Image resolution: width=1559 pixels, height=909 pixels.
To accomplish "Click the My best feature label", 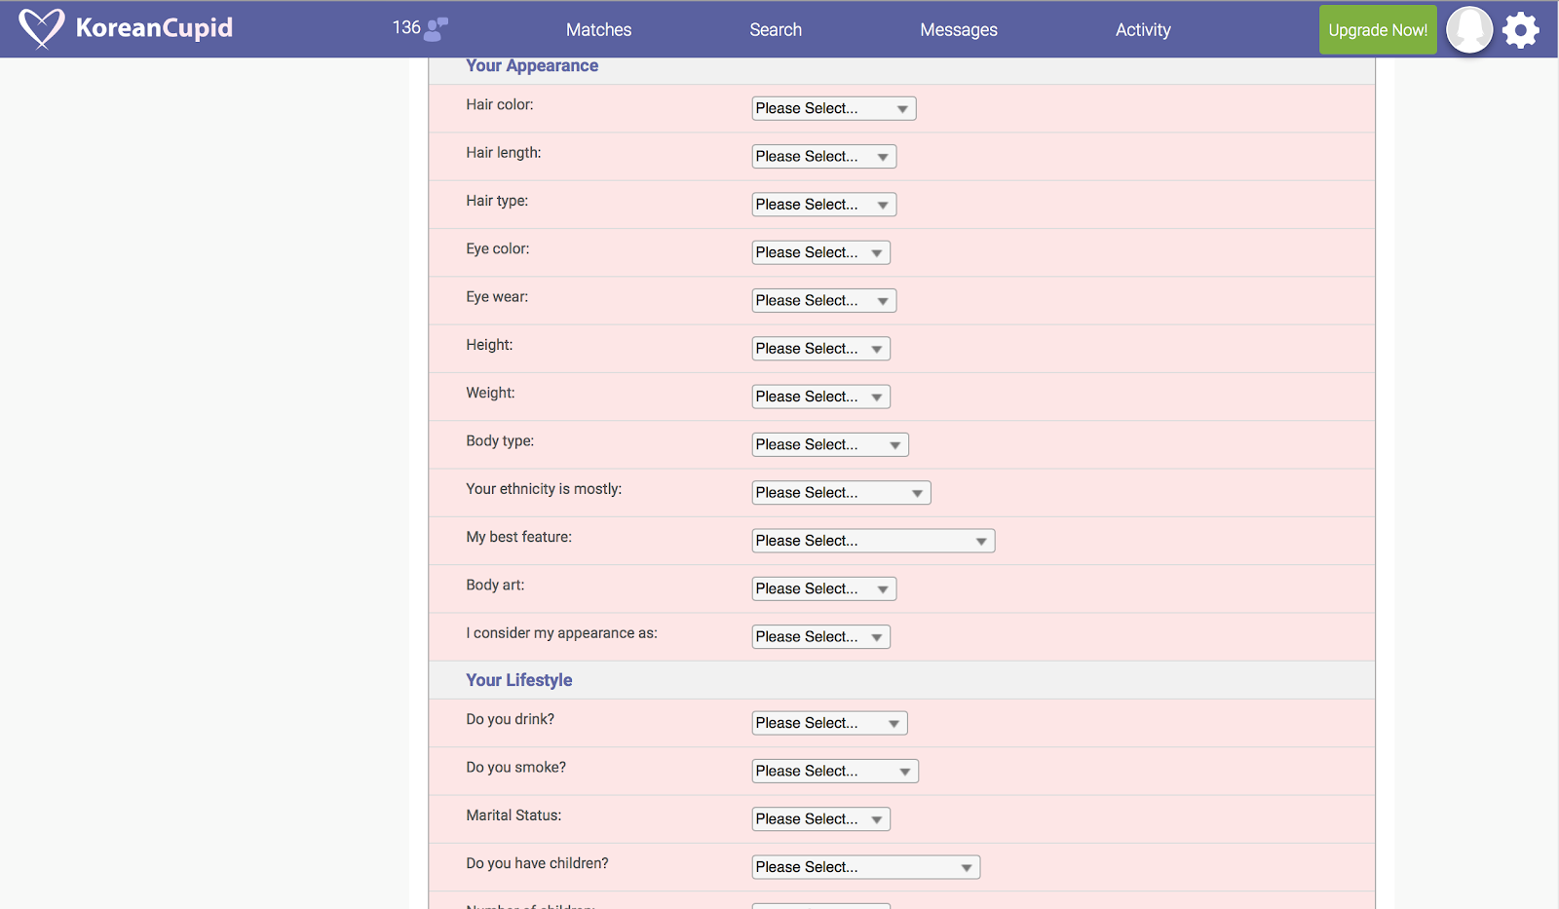I will pyautogui.click(x=519, y=537).
